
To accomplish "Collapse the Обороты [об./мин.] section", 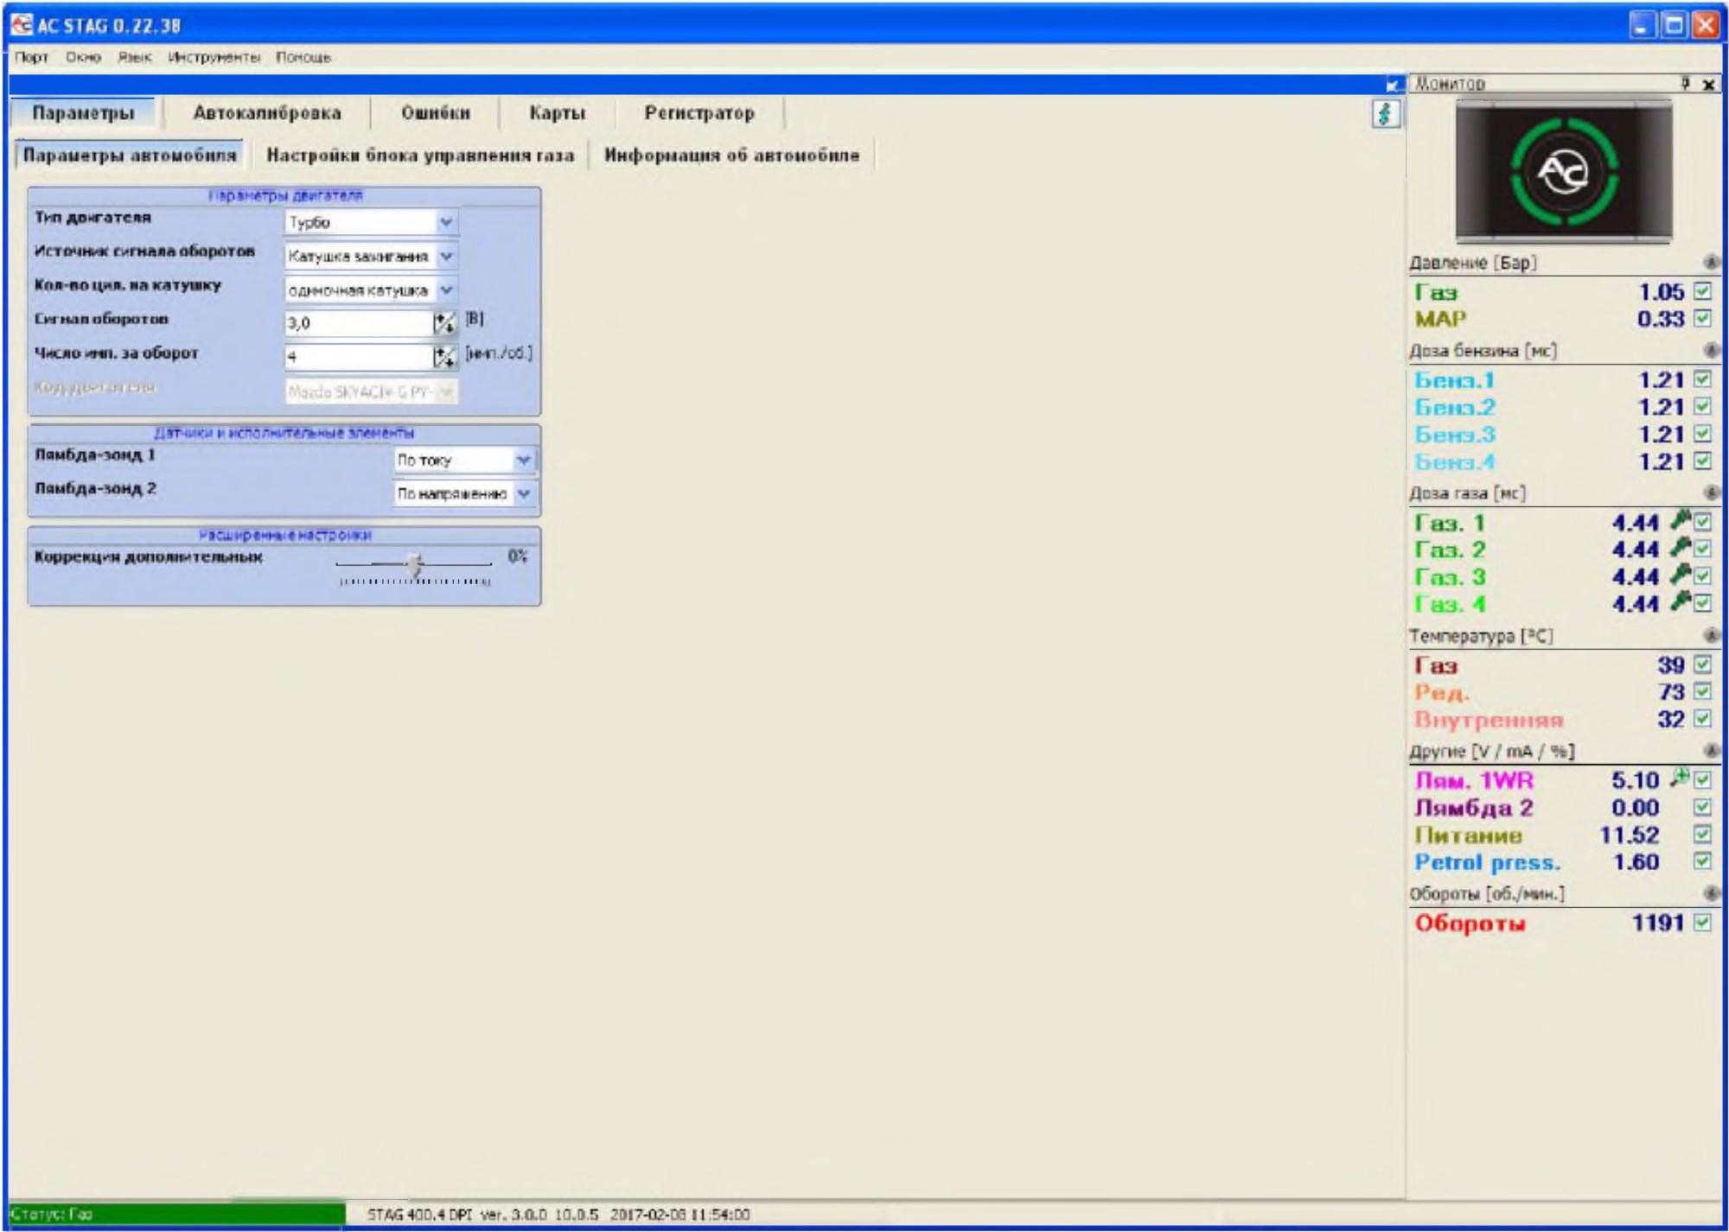I will coord(1711,892).
